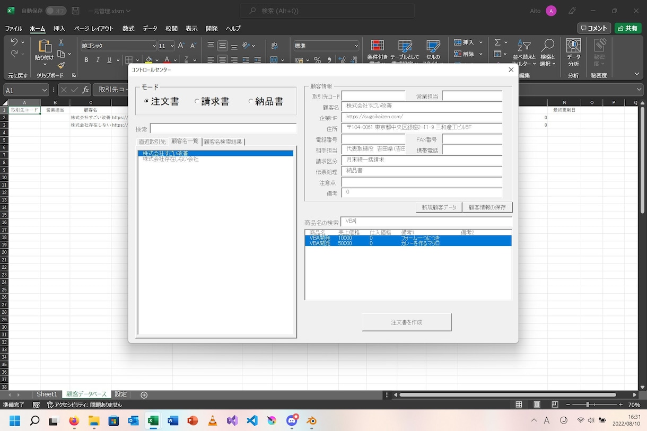Click the 共有 share button

[627, 29]
